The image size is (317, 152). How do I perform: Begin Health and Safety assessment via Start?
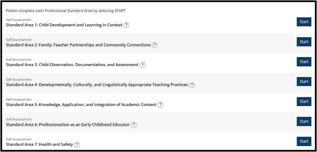tap(304, 141)
